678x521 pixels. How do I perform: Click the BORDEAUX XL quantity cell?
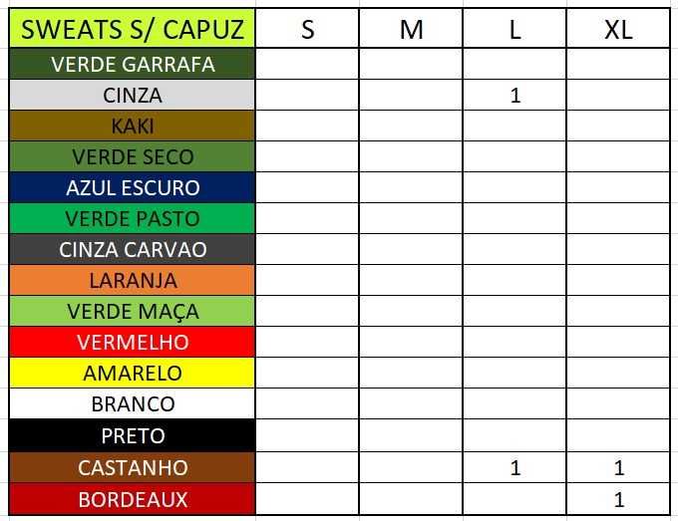coord(619,498)
